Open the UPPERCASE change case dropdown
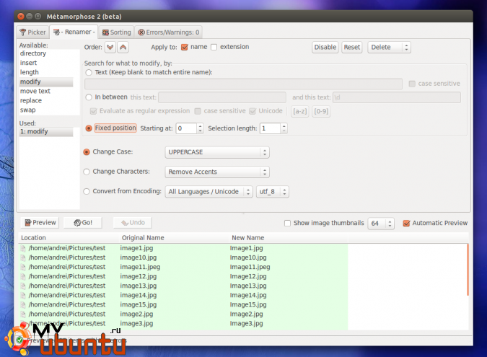 point(216,152)
